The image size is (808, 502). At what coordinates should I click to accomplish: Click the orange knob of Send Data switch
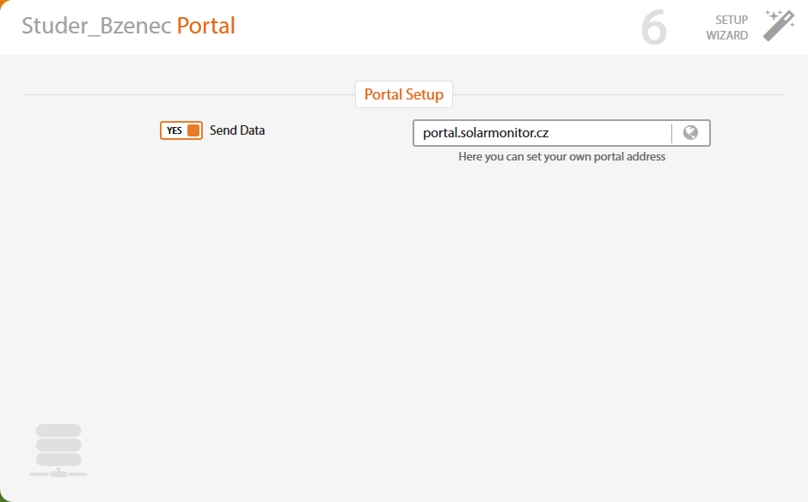pyautogui.click(x=193, y=130)
